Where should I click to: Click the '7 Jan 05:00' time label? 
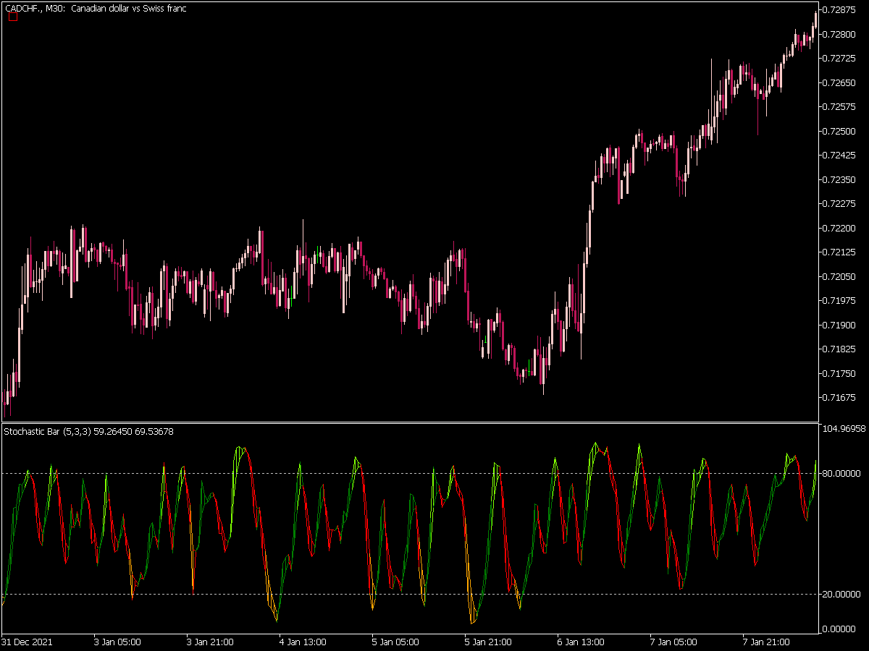pyautogui.click(x=673, y=642)
